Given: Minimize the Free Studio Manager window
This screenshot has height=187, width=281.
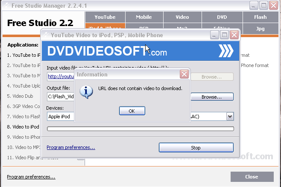Looking at the screenshot, I should coord(253,6).
